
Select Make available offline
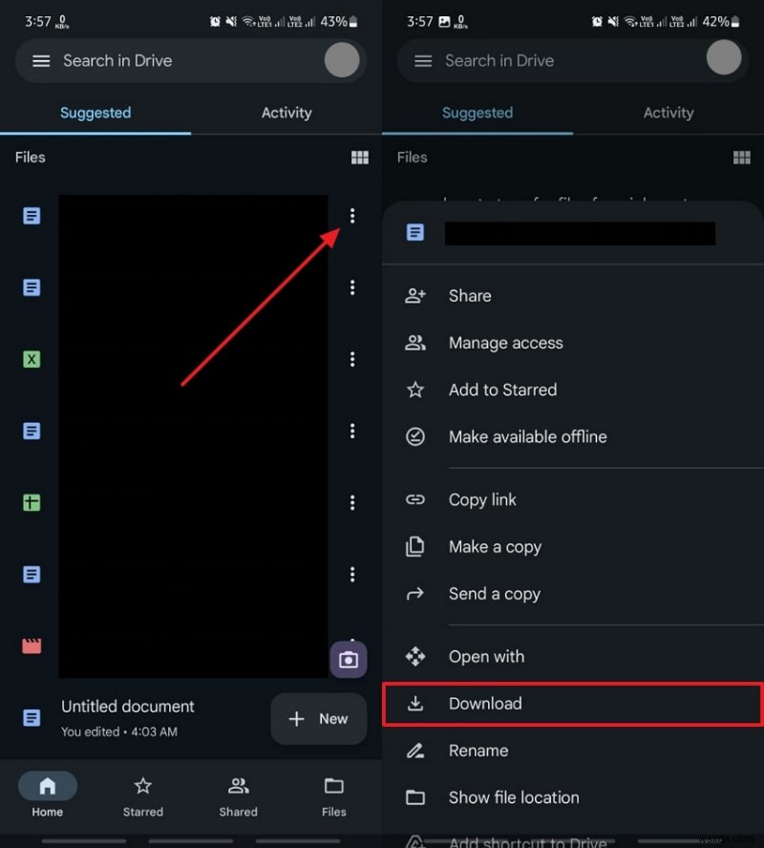[x=573, y=437]
